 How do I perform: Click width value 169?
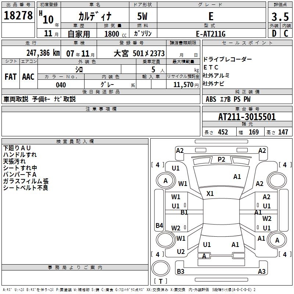click(x=254, y=132)
